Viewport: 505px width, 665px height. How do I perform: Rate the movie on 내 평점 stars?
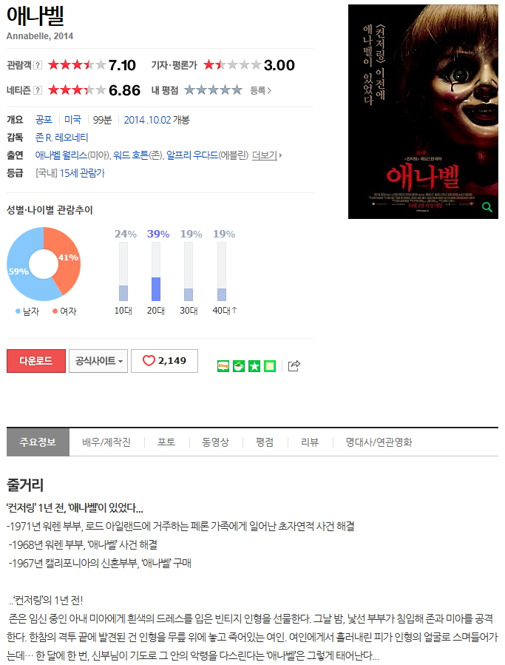pos(213,90)
